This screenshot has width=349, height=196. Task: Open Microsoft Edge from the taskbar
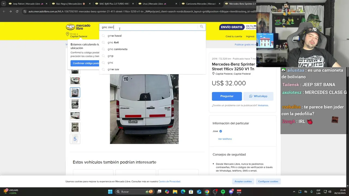[183, 192]
